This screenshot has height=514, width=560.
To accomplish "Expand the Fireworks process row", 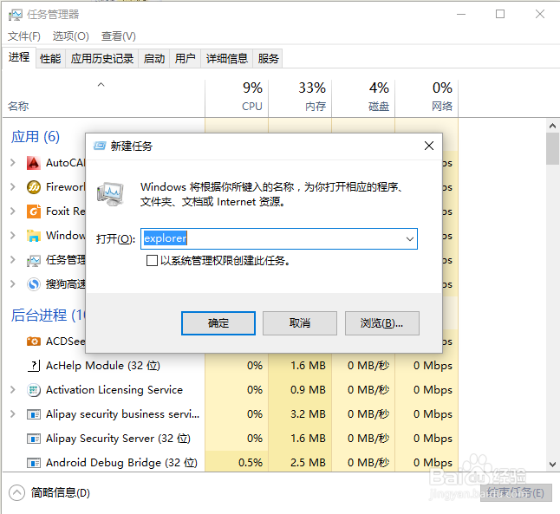I will tap(13, 187).
